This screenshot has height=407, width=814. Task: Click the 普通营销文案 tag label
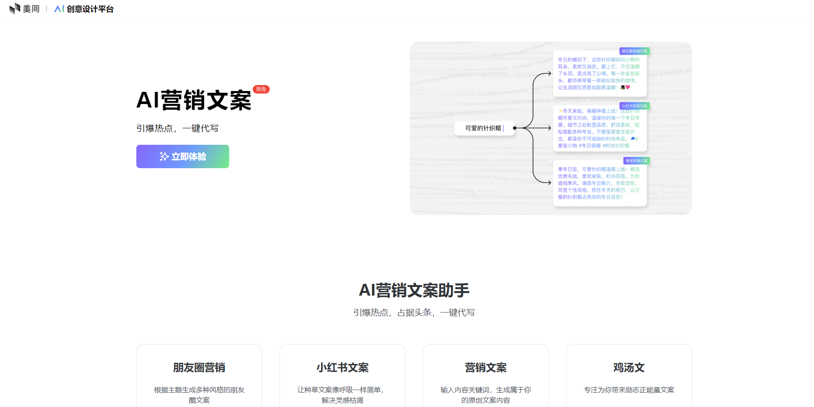tap(636, 161)
